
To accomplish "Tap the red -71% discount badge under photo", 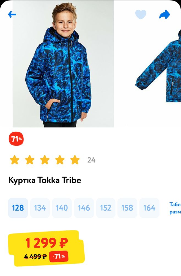I will pos(16,139).
